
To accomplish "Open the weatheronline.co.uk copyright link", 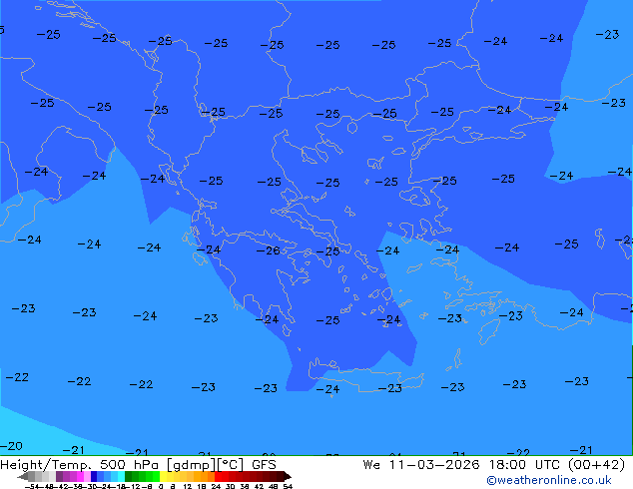I will point(548,480).
